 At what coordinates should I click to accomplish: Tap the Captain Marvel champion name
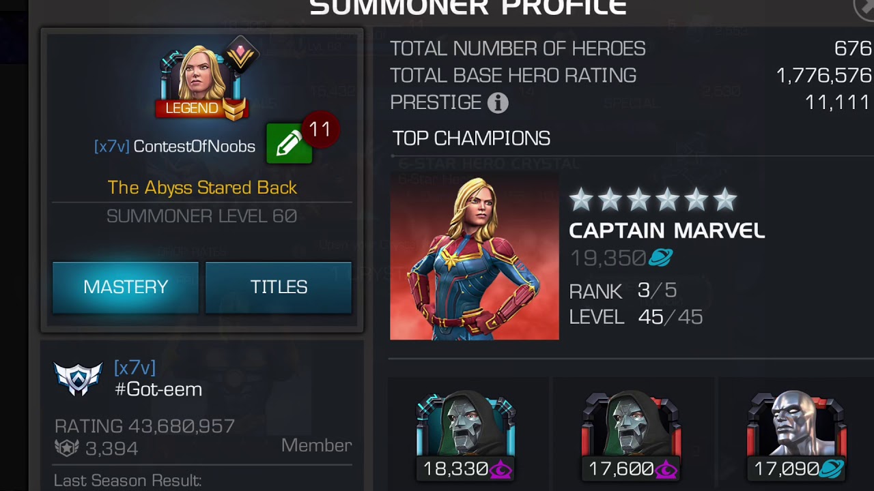coord(666,230)
